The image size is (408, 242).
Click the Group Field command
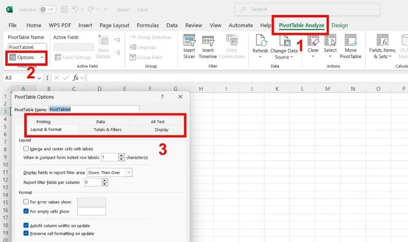coord(146,57)
